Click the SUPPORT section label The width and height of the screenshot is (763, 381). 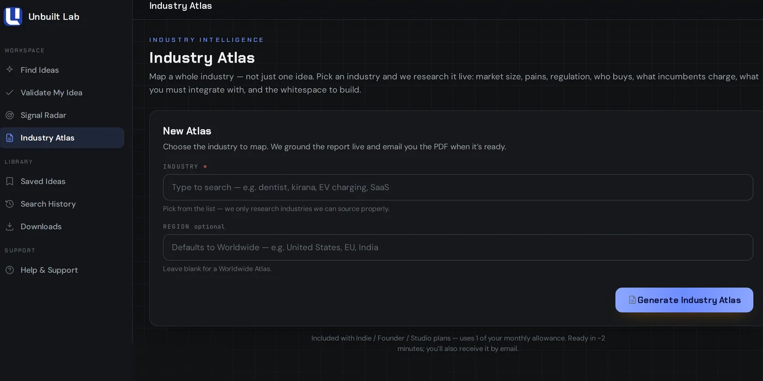coord(20,250)
